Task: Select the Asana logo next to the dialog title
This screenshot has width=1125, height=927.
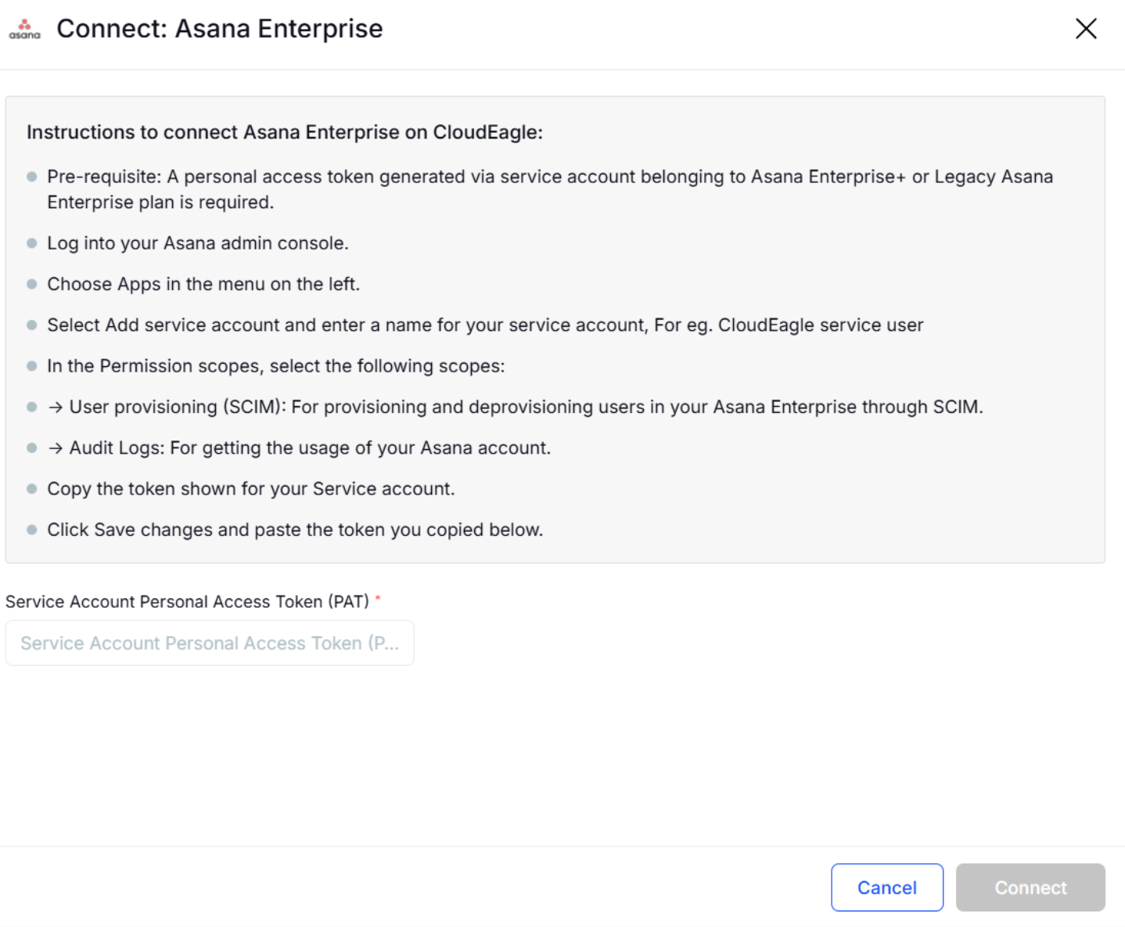Action: coord(23,30)
